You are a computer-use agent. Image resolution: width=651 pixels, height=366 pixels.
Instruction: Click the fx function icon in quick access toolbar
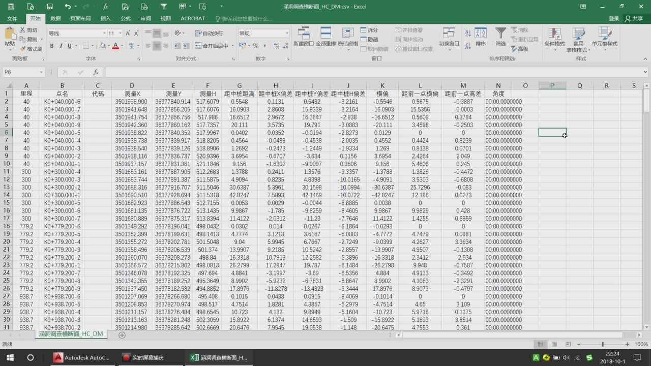pos(105,7)
